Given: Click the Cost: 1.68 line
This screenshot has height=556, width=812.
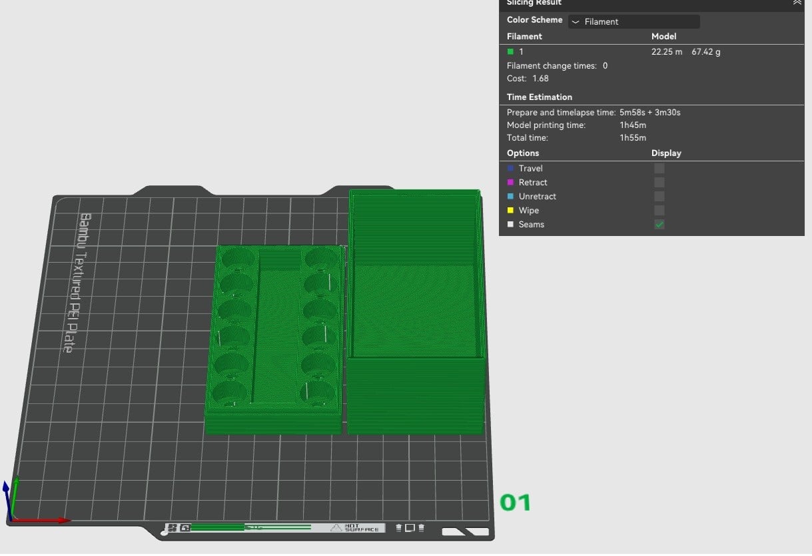Looking at the screenshot, I should [x=528, y=79].
